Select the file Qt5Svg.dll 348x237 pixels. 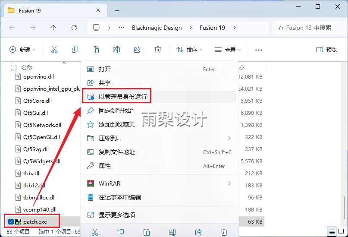pos(36,149)
